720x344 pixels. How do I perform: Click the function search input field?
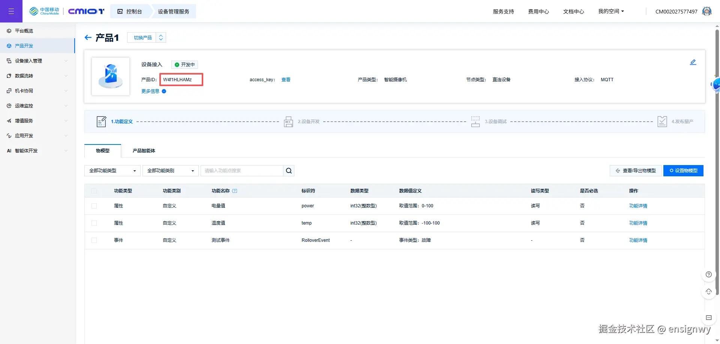[242, 171]
